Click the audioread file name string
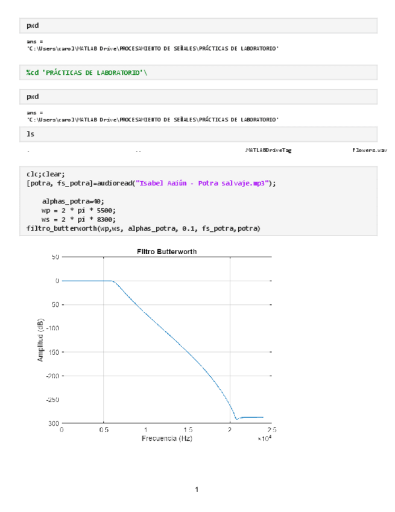This screenshot has height=512, width=395. [204, 184]
